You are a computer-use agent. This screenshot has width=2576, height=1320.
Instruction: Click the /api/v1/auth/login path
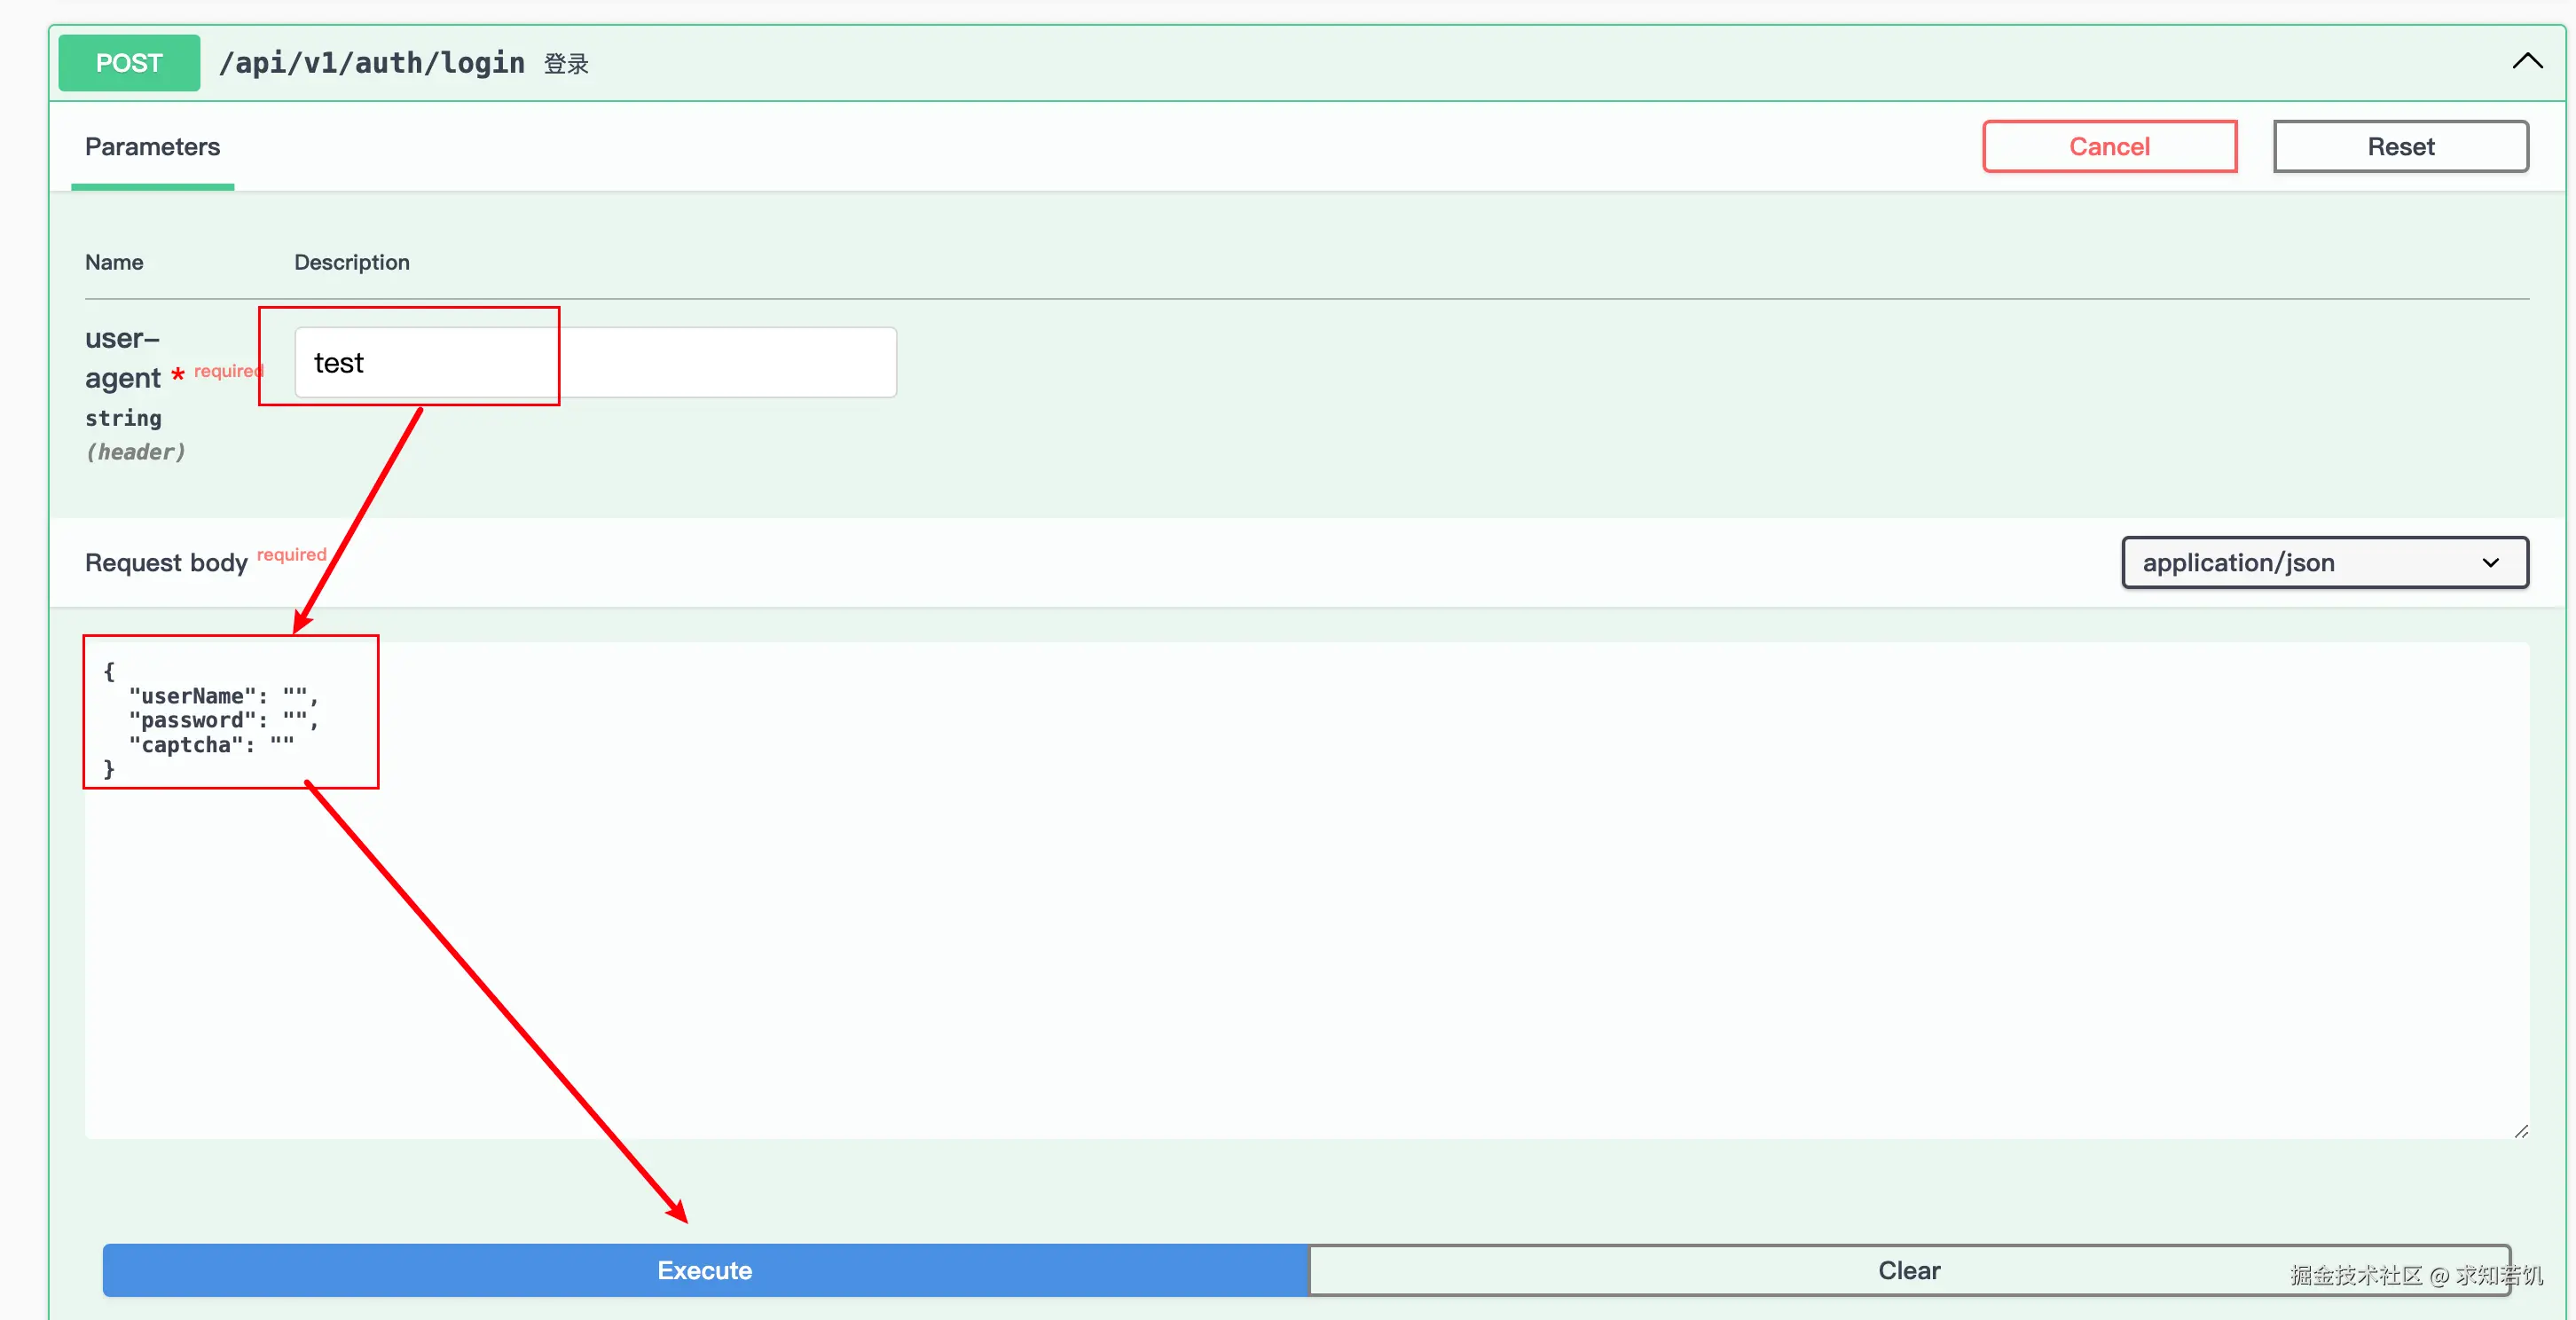pyautogui.click(x=372, y=63)
